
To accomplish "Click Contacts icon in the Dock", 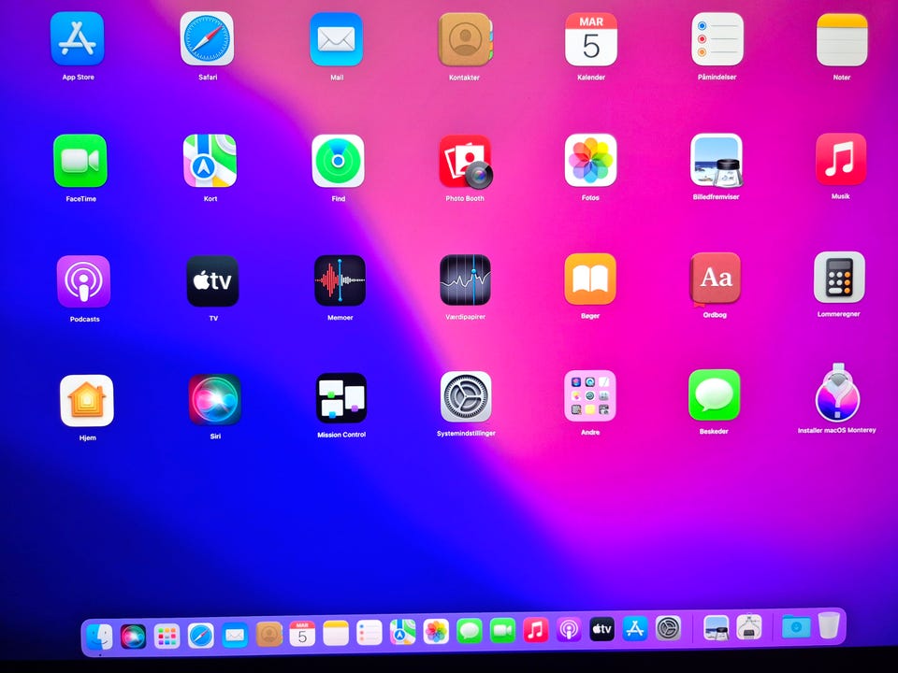I will coord(268,635).
